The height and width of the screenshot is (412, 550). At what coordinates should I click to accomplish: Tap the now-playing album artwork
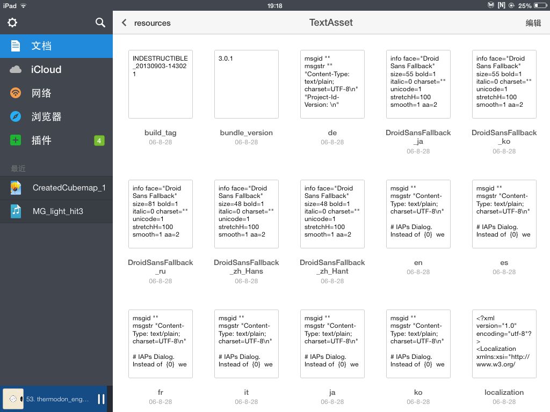(13, 399)
